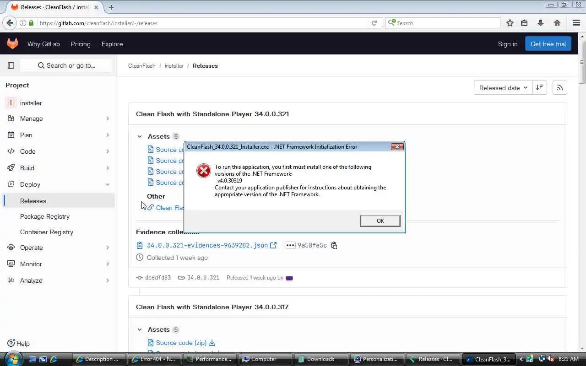Toggle the GitLab sidebar collapse icon
This screenshot has width=586, height=366.
[11, 65]
